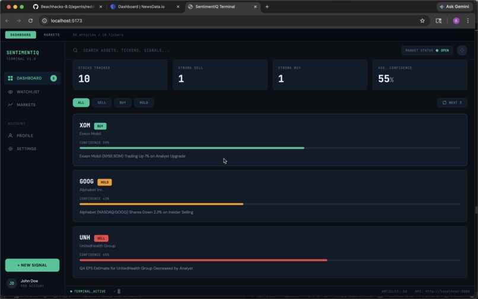Click the Avg. Confidence 55% card
Screen dimensions: 478x299
(420, 75)
